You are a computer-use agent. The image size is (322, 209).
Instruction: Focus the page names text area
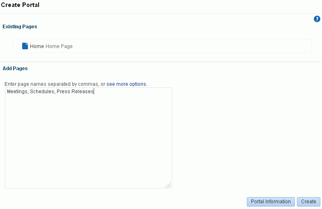tap(89, 138)
